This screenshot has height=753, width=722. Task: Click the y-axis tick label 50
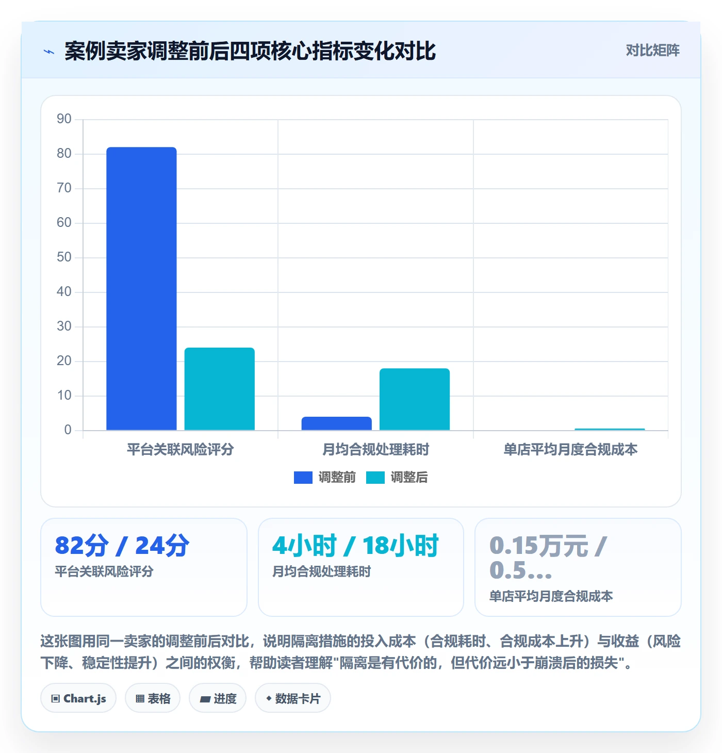(x=64, y=257)
